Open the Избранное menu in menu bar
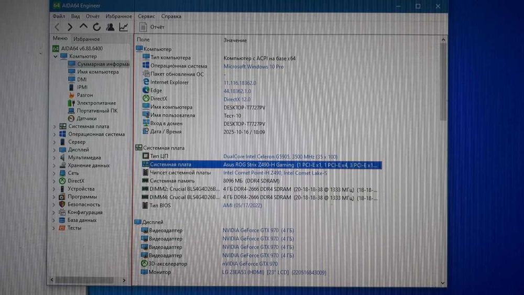This screenshot has width=524, height=295. pyautogui.click(x=118, y=16)
